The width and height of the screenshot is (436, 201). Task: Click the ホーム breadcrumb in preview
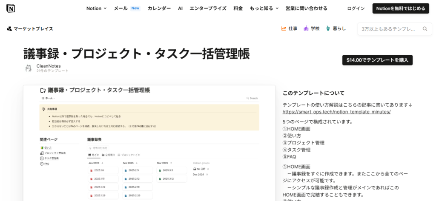coord(48,98)
